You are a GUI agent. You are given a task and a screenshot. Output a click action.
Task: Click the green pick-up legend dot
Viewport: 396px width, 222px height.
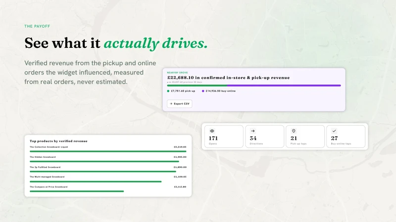[168, 91]
